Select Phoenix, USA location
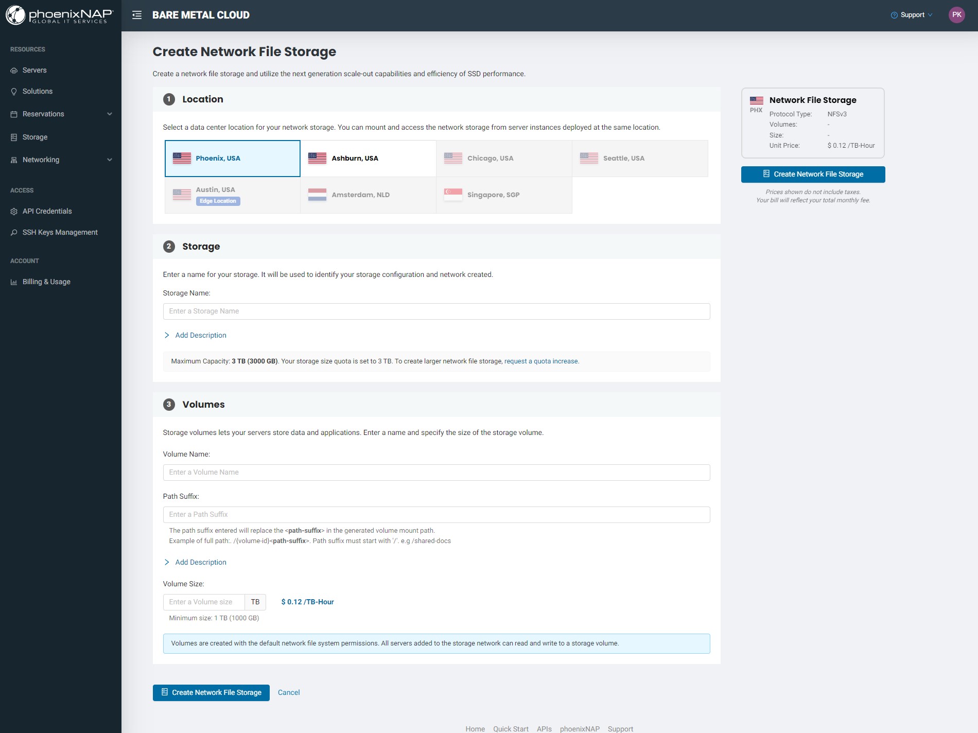The height and width of the screenshot is (733, 978). point(233,159)
